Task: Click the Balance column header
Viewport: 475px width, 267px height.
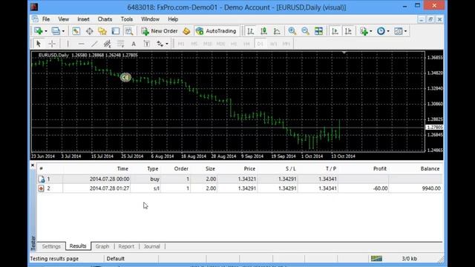Action: coord(430,168)
